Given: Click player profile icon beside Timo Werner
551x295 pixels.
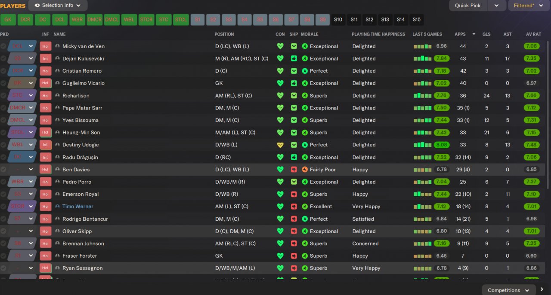Looking at the screenshot, I should [58, 207].
